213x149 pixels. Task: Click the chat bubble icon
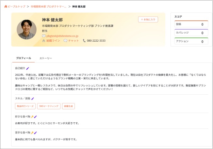tap(65, 41)
